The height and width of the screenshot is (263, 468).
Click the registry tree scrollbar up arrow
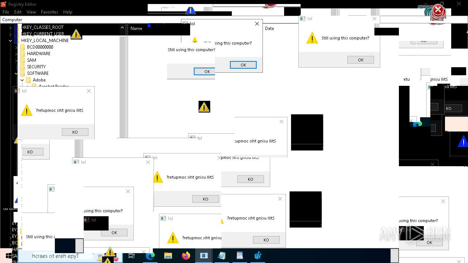[x=122, y=27]
